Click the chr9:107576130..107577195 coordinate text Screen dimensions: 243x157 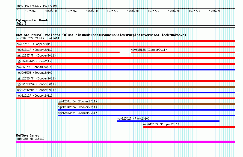[x=37, y=6]
